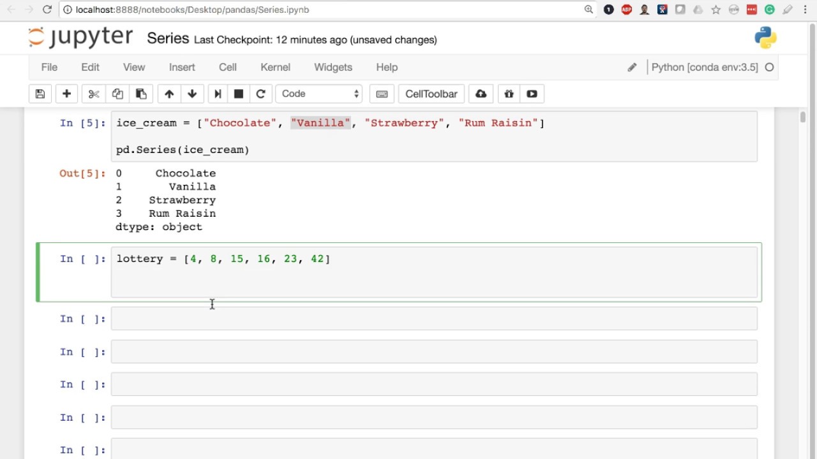The height and width of the screenshot is (459, 817).
Task: Run the cell with the run icon
Action: tap(216, 94)
